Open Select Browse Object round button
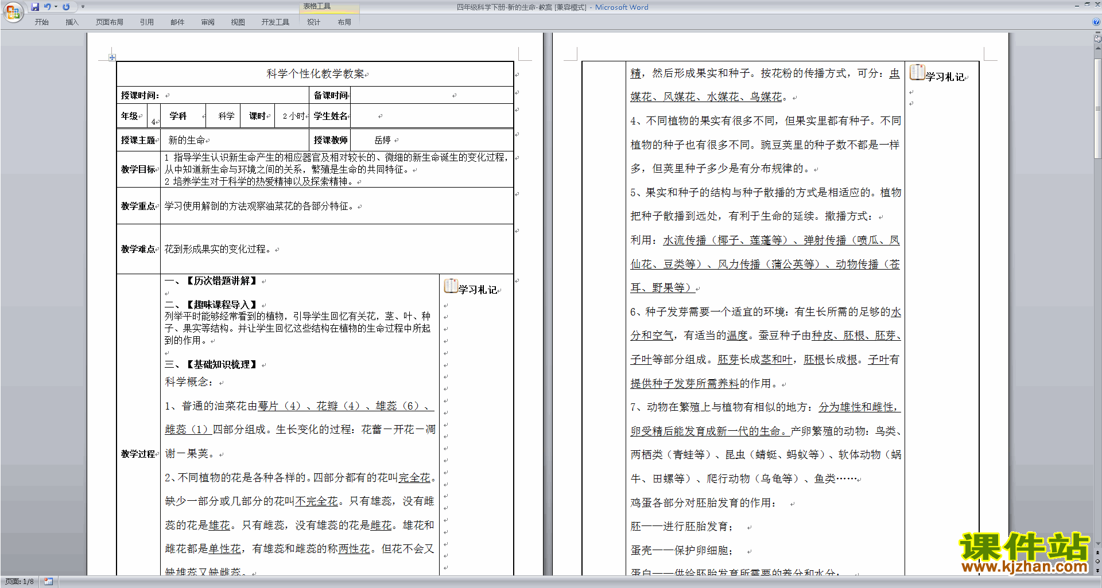 (x=1098, y=561)
